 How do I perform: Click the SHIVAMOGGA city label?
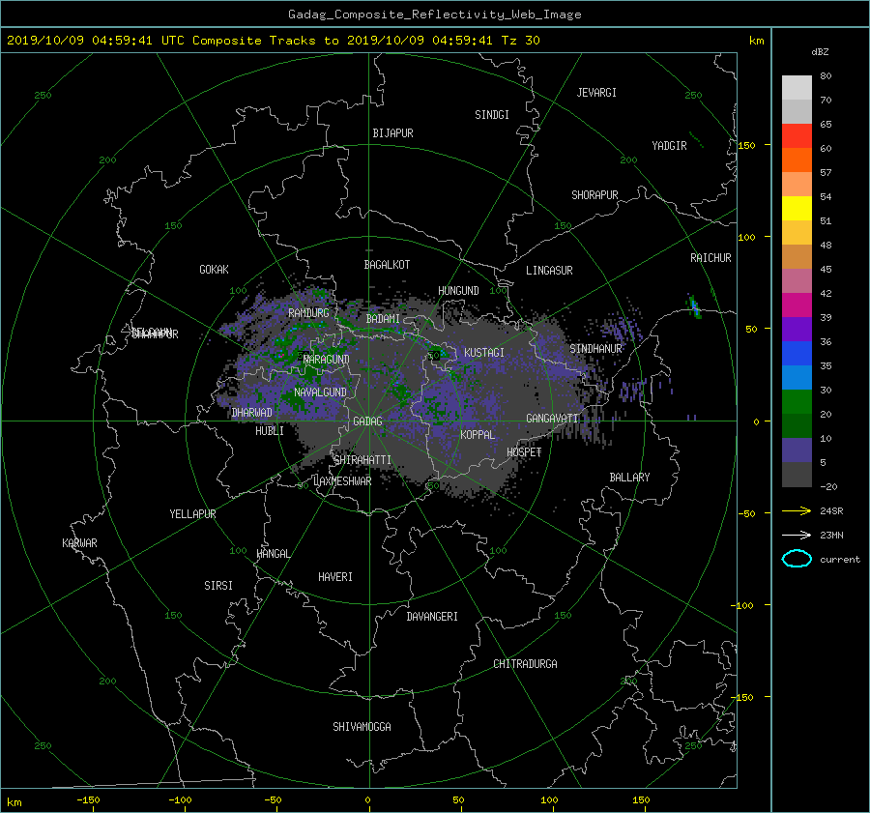pyautogui.click(x=362, y=726)
